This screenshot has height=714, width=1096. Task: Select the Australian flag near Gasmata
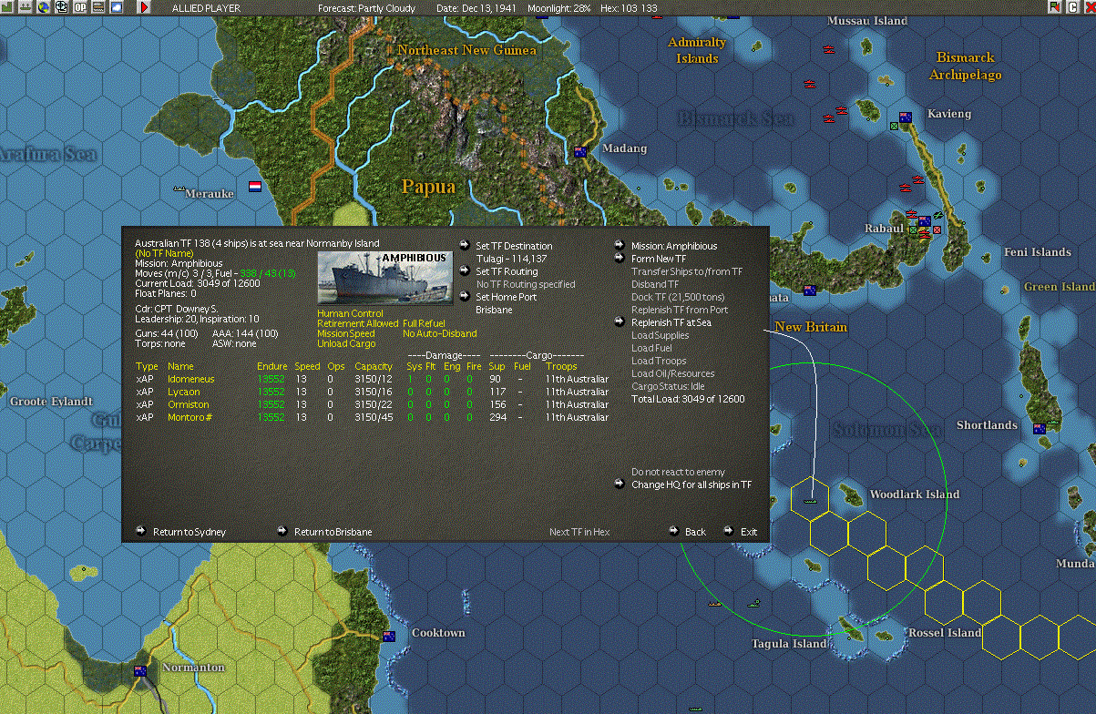(809, 291)
